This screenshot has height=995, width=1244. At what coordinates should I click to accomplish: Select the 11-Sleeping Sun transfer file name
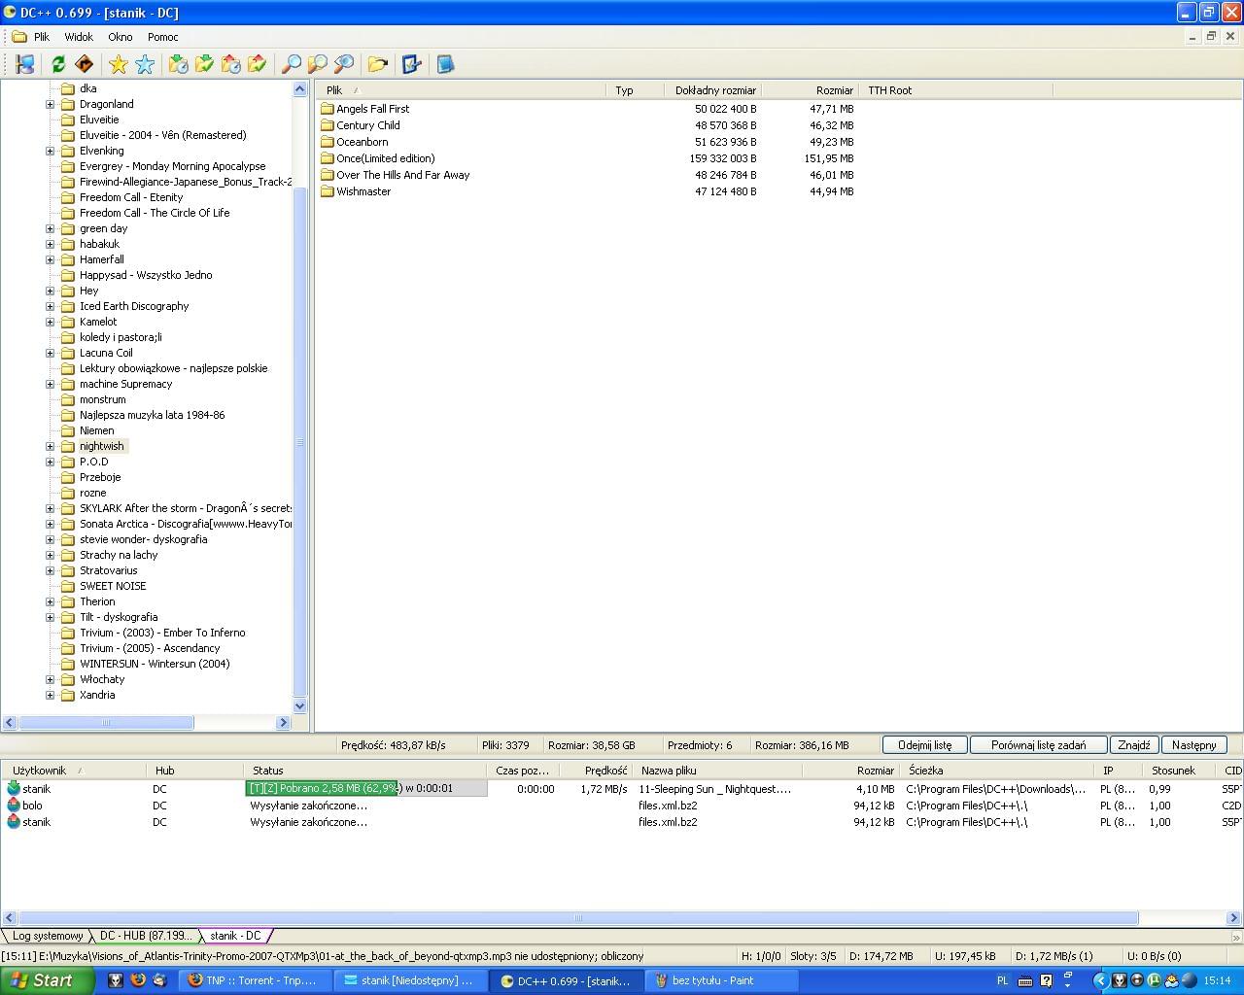point(715,789)
